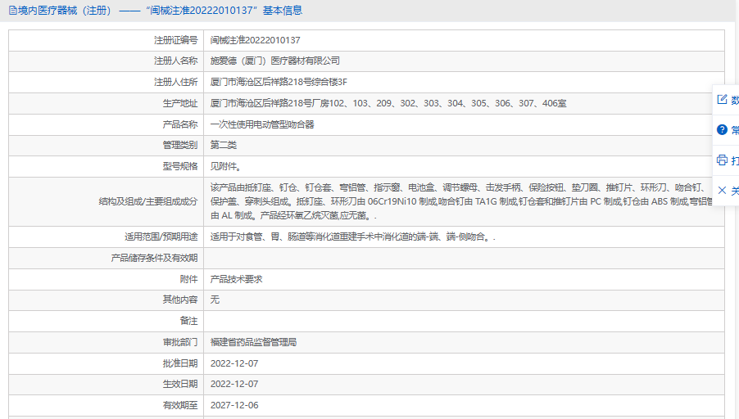The width and height of the screenshot is (739, 419).
Task: Click the registrant address 综合楼3F value
Action: click(279, 83)
